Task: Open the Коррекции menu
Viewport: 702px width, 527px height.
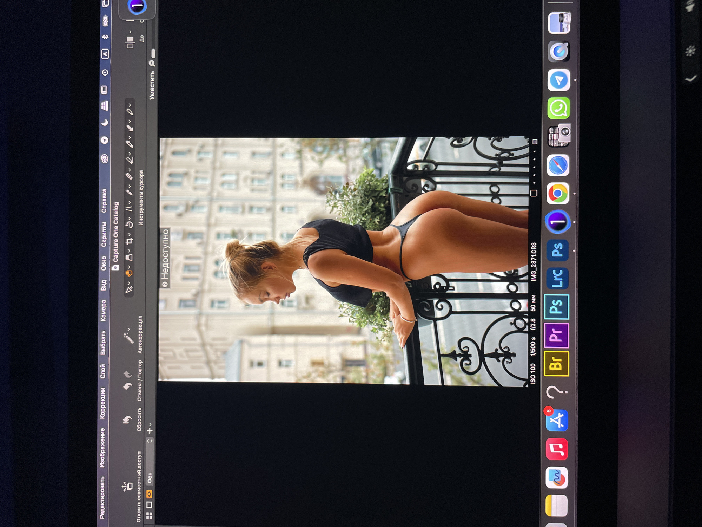Action: coord(102,403)
